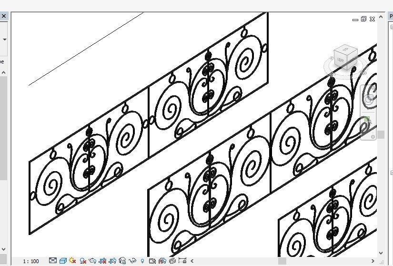
Task: Collapse the top tree node in the right panel
Action: 392,27
